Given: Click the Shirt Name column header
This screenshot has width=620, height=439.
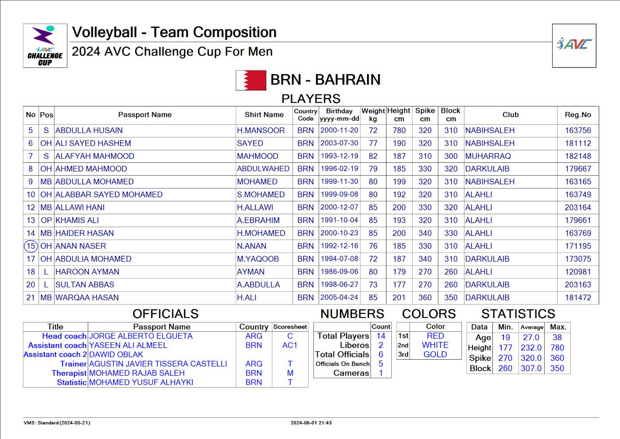Looking at the screenshot, I should click(x=264, y=115).
